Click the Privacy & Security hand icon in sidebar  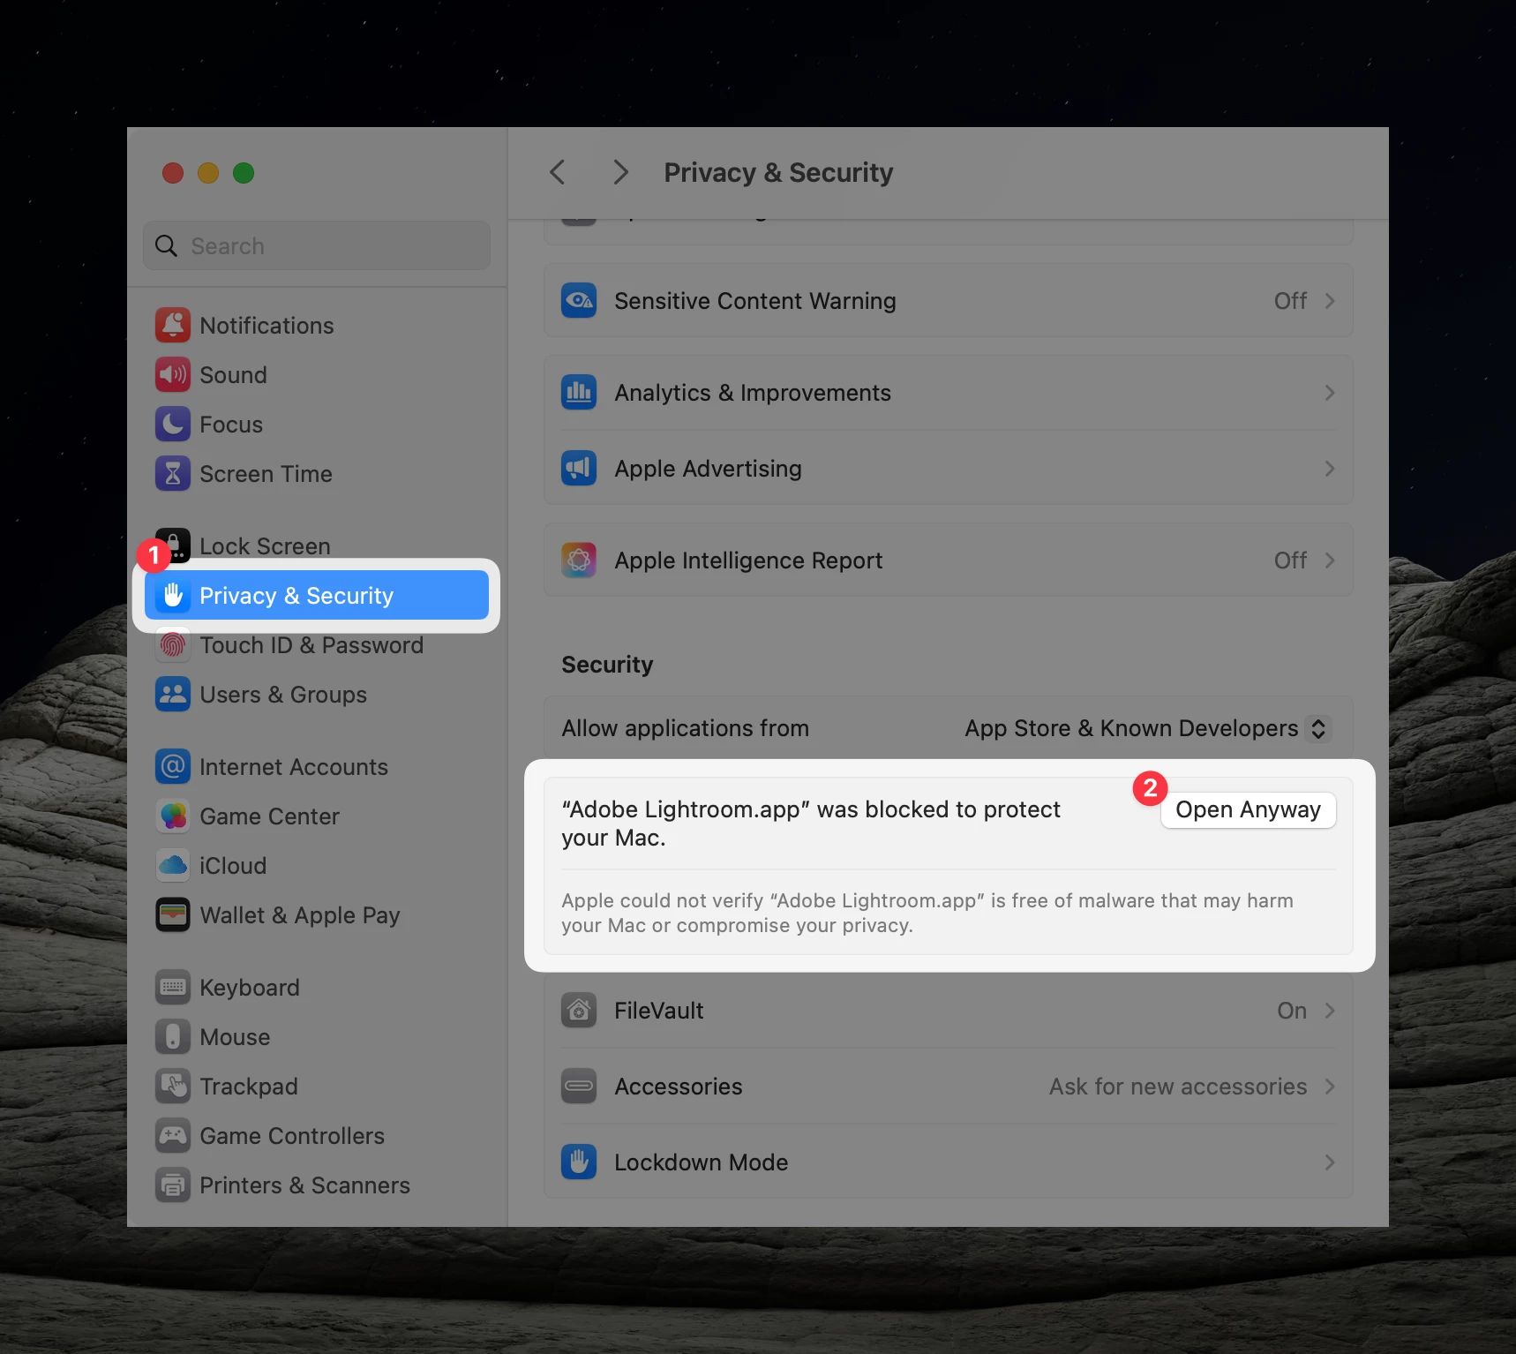tap(173, 596)
